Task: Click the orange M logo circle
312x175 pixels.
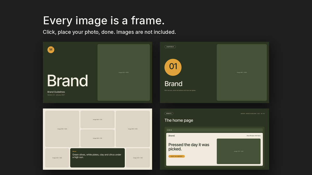Action: (51, 50)
